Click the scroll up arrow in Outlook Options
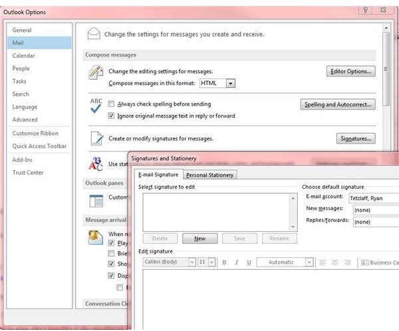This screenshot has height=331, width=399. tap(386, 28)
